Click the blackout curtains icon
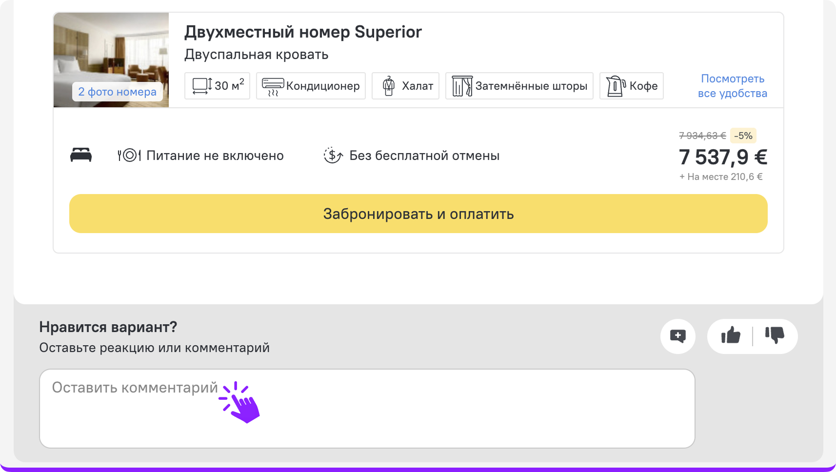This screenshot has height=472, width=836. click(462, 86)
